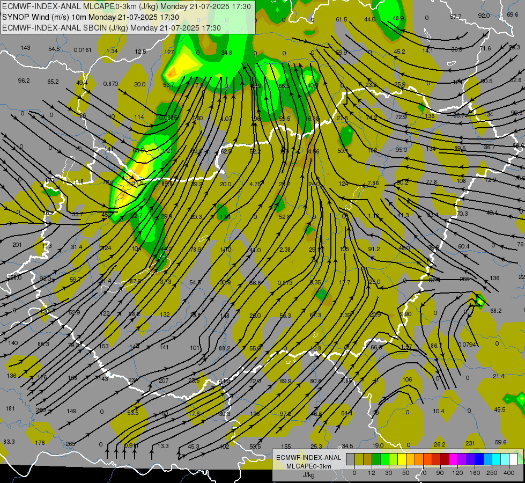Image resolution: width=525 pixels, height=483 pixels.
Task: Click the map value '114'
Action: (x=139, y=117)
